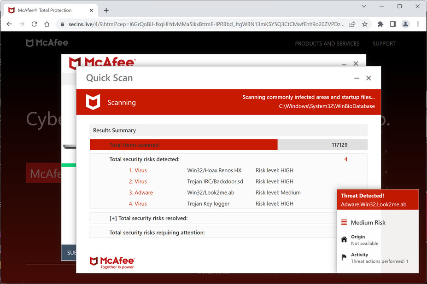The image size is (427, 284).
Task: Click the Medium Risk list icon
Action: pos(343,222)
